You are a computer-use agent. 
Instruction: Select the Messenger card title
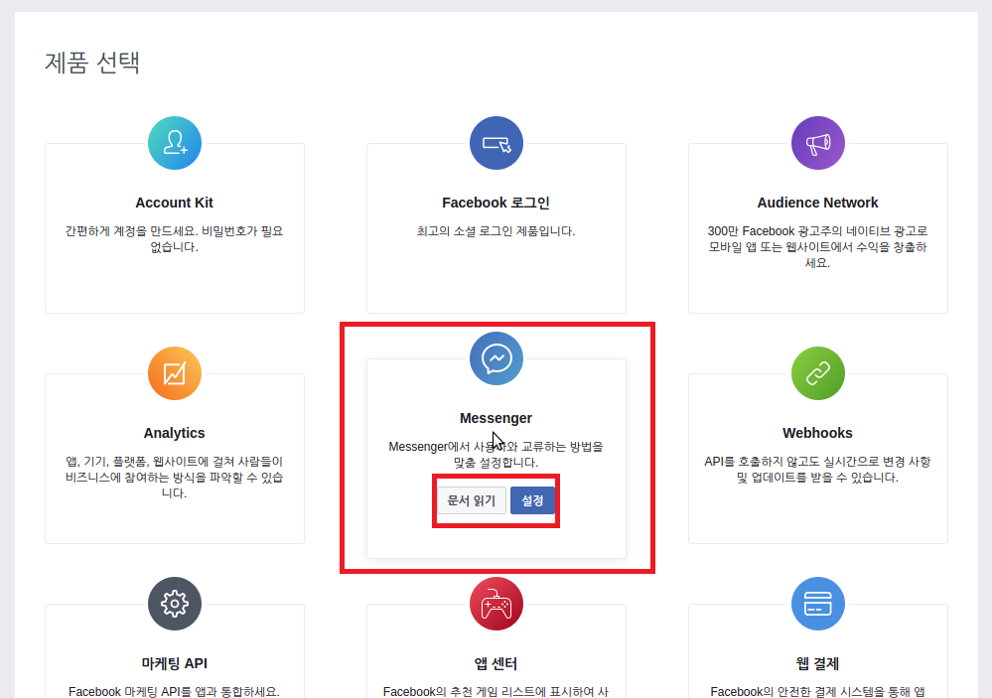click(496, 418)
